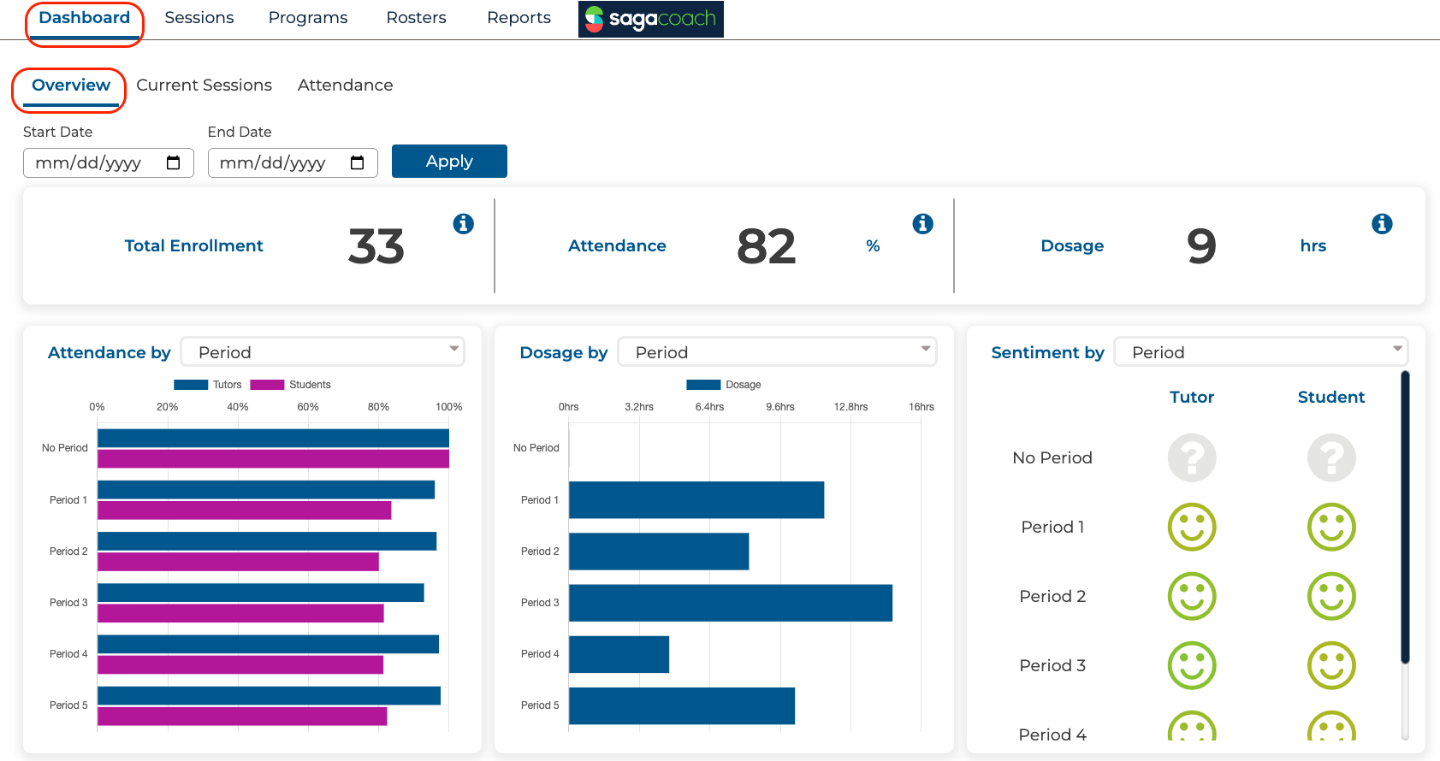Screen dimensions: 1440x761
Task: Go to the Dashboard tab
Action: tap(85, 18)
